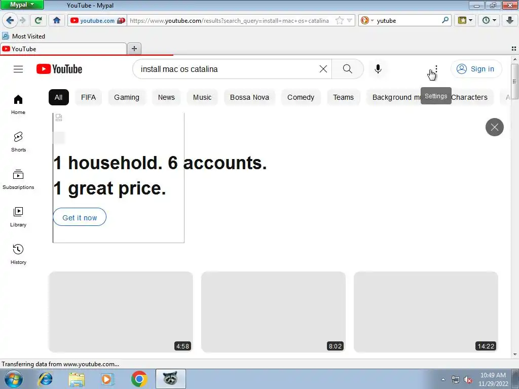This screenshot has height=389, width=519.
Task: Go to Home in YouTube sidebar
Action: pyautogui.click(x=18, y=104)
